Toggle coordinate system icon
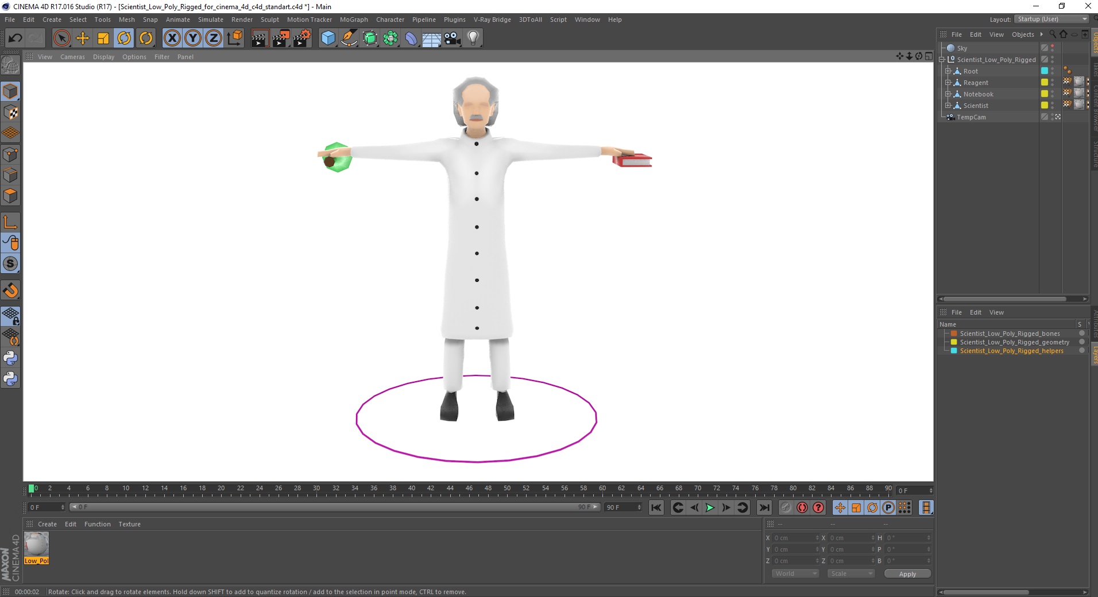Viewport: 1098px width, 597px height. click(x=234, y=38)
